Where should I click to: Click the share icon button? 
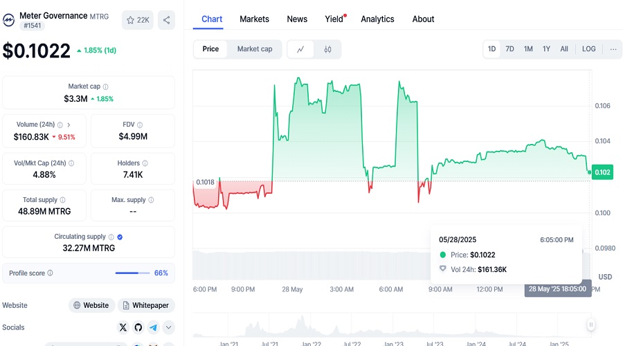tap(166, 20)
